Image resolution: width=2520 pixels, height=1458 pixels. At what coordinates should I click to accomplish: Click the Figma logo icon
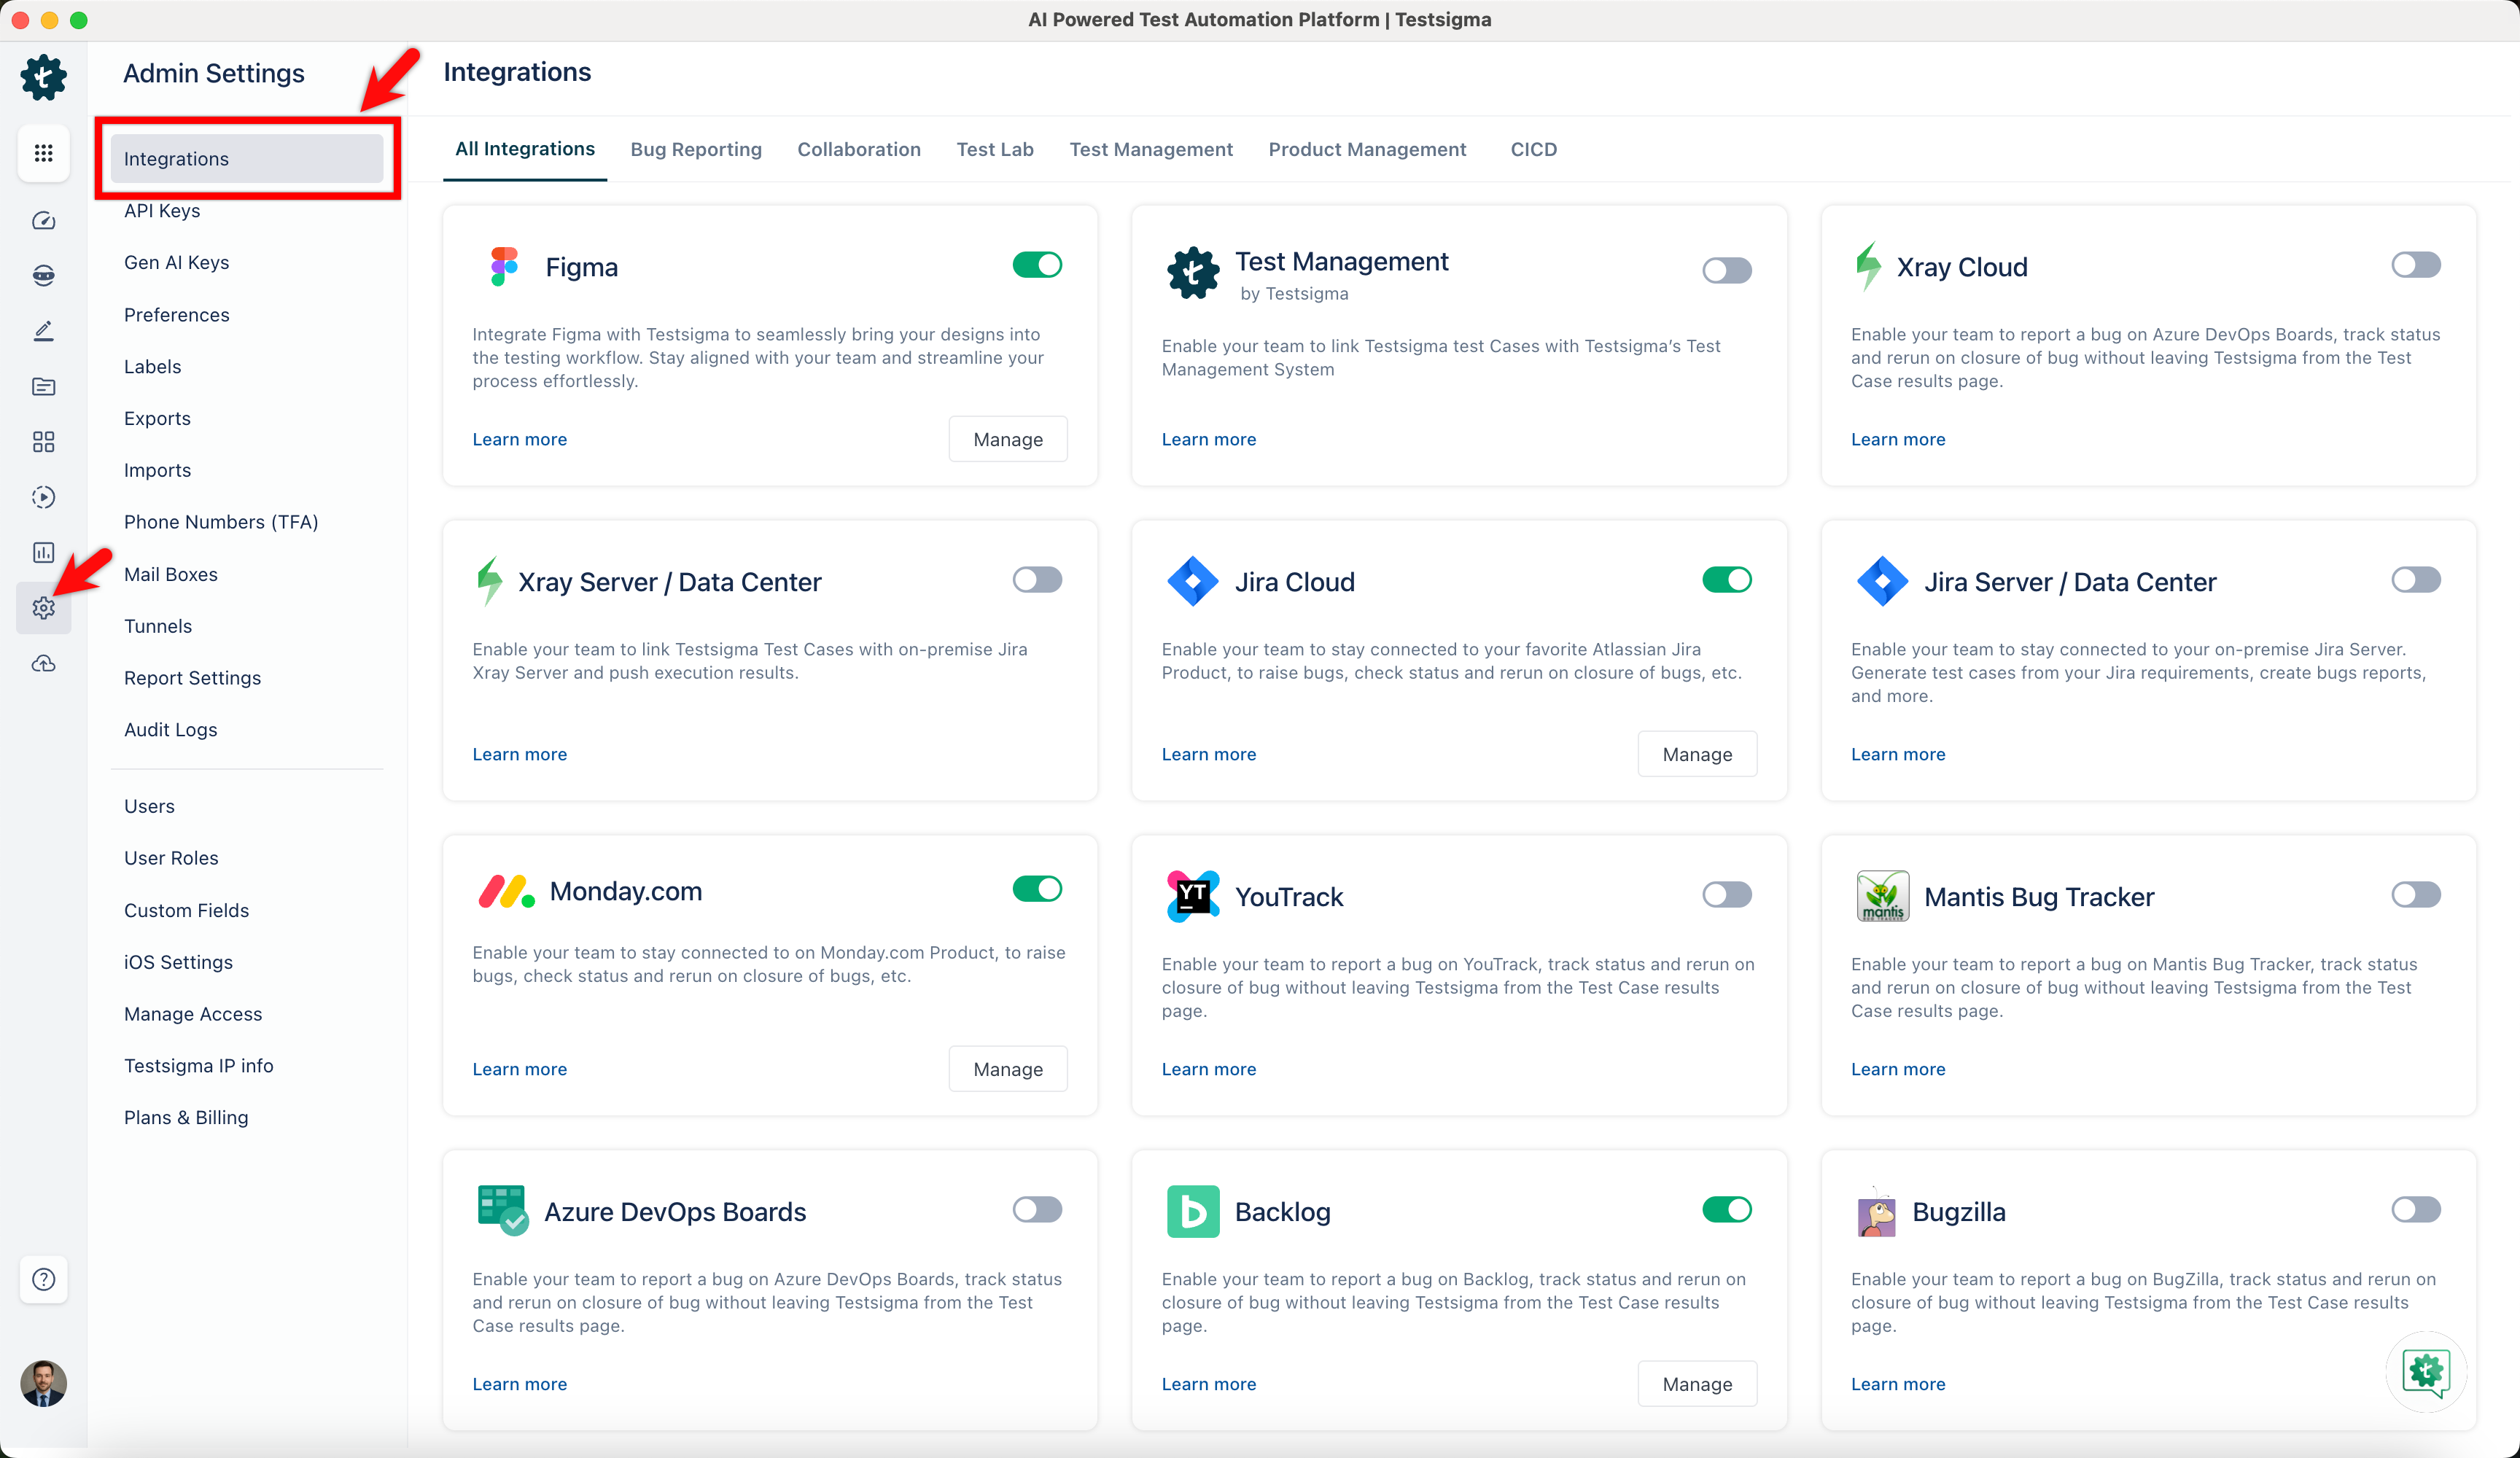tap(504, 267)
